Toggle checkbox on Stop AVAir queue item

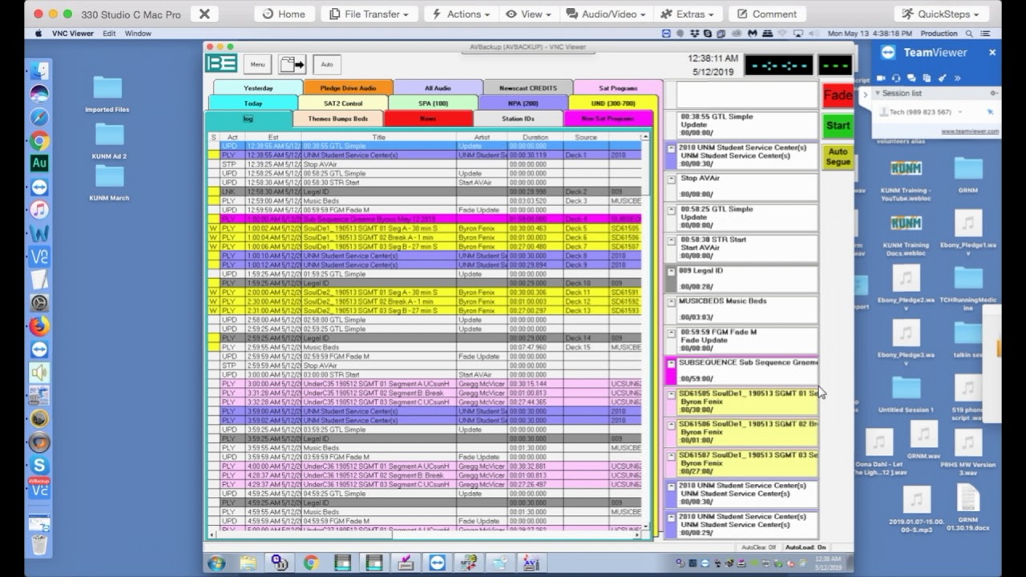click(x=672, y=179)
